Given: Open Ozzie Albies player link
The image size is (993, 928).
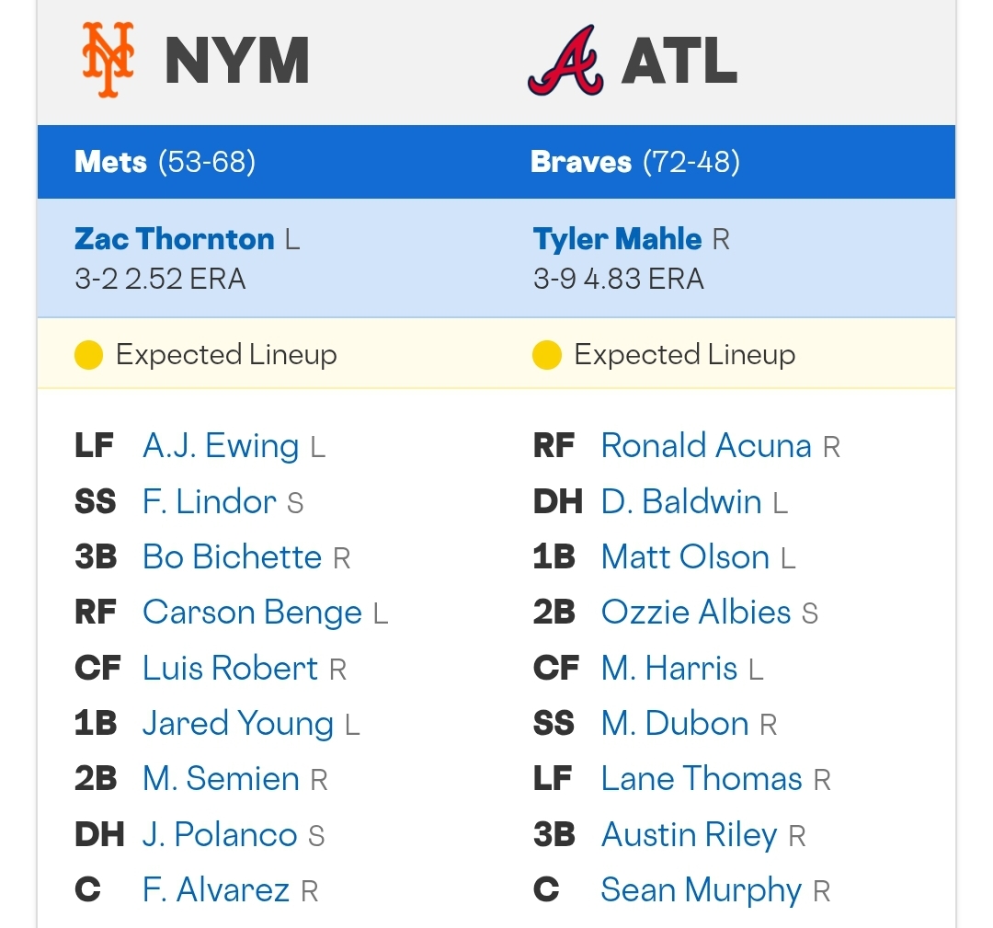Looking at the screenshot, I should (x=696, y=612).
